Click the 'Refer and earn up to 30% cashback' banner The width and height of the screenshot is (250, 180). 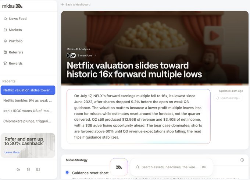[28, 145]
